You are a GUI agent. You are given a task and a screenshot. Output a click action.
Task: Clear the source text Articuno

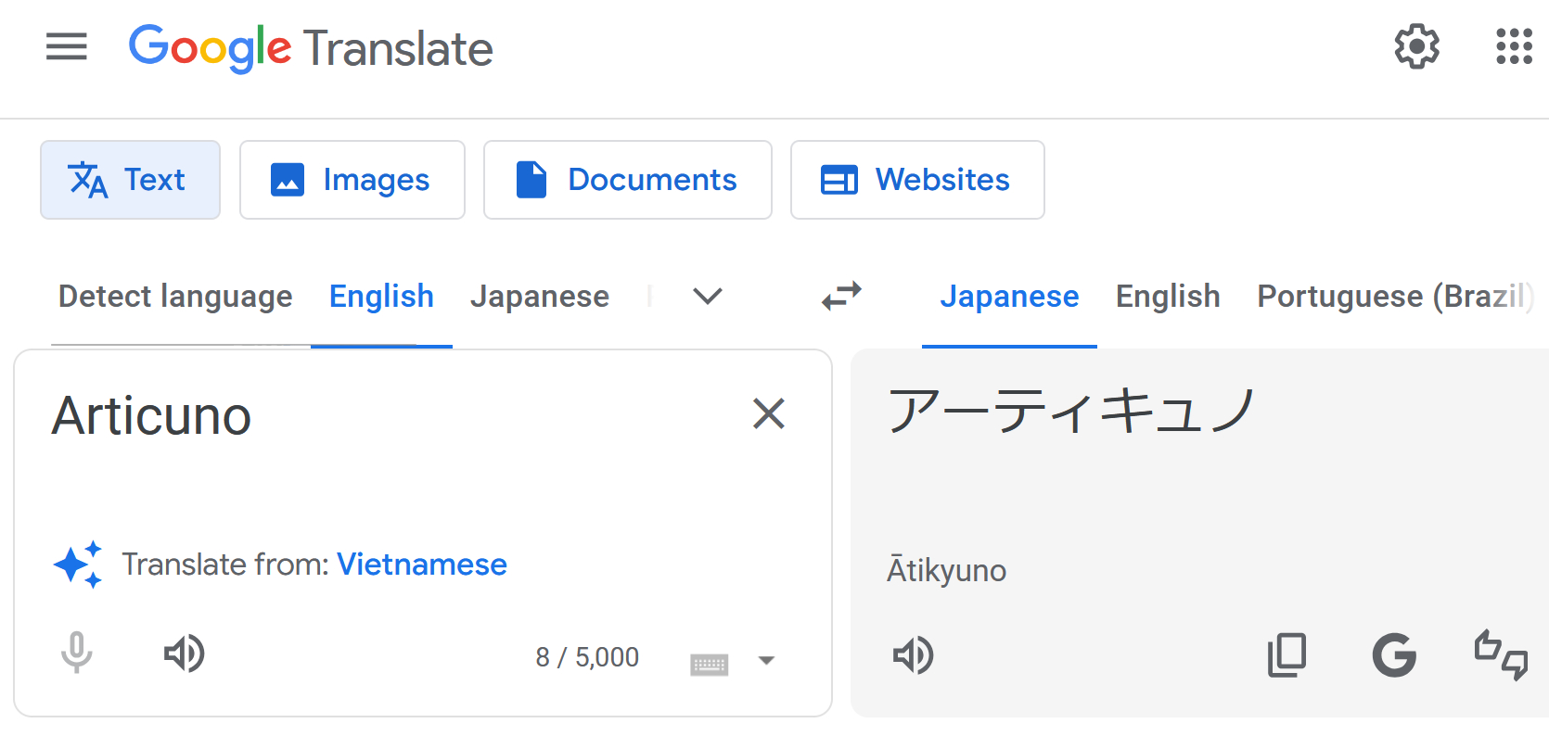tap(769, 413)
